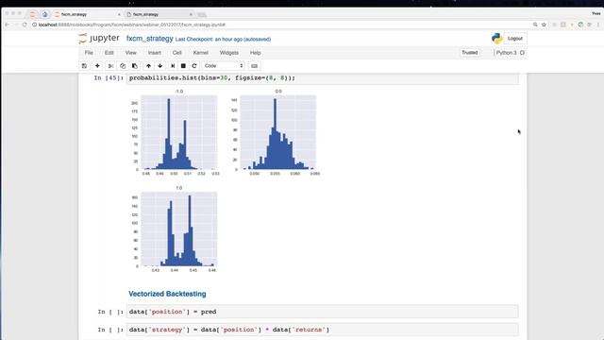Move selected cell up arrow
604x340 pixels.
pyautogui.click(x=149, y=66)
